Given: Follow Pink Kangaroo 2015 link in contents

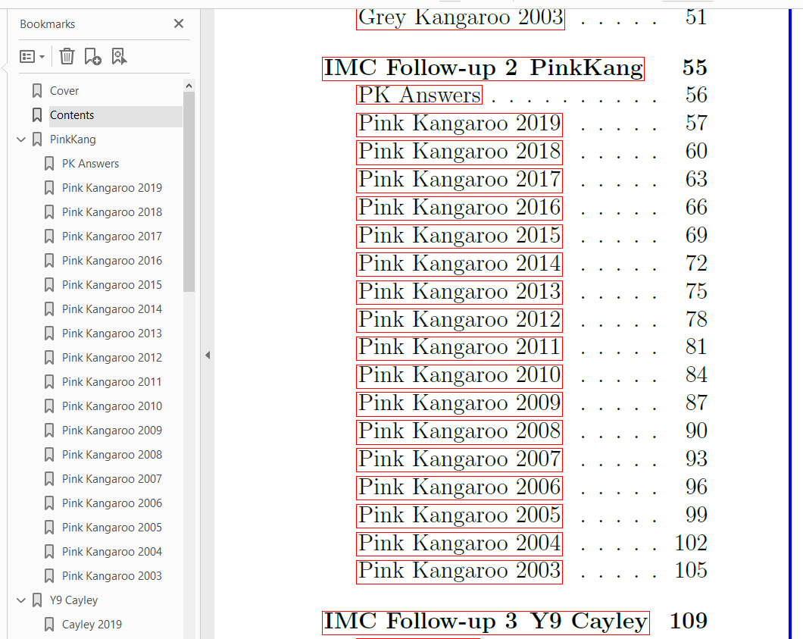Looking at the screenshot, I should click(x=459, y=236).
